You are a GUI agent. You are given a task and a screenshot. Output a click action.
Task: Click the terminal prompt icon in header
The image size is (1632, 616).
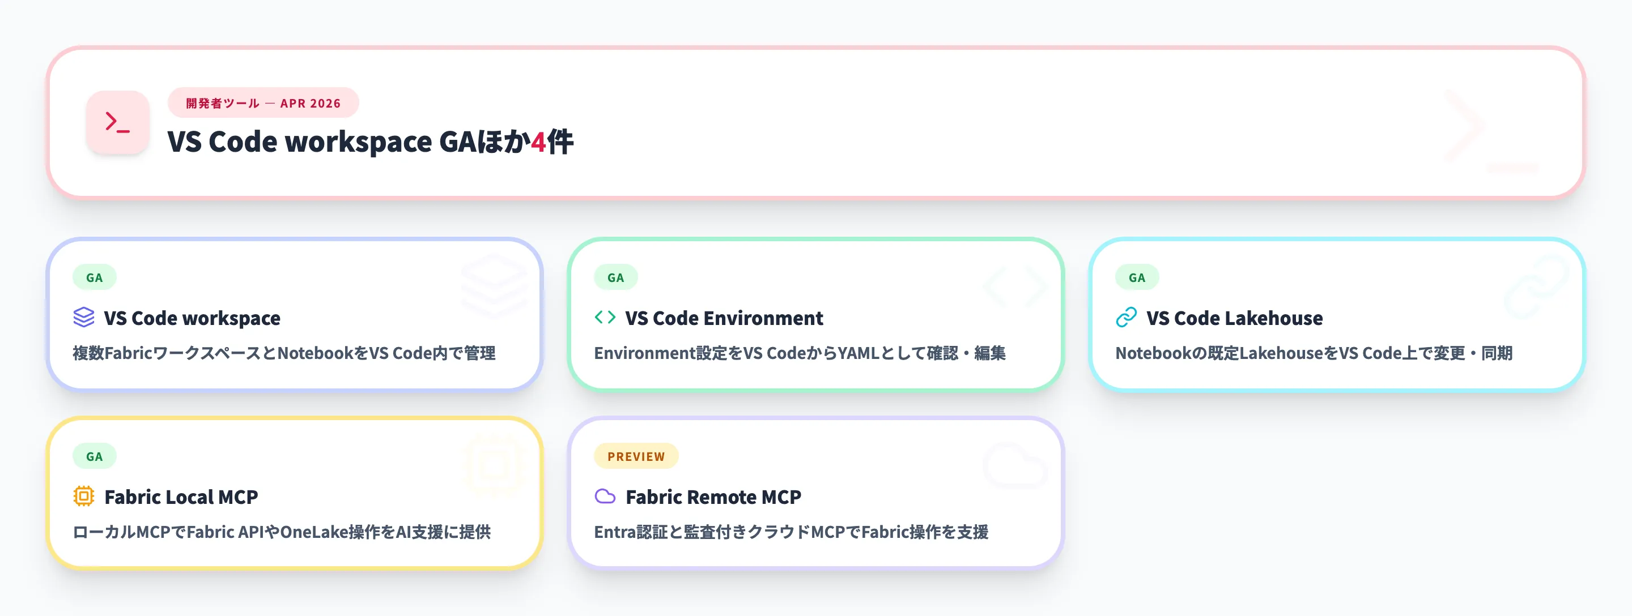(x=118, y=122)
